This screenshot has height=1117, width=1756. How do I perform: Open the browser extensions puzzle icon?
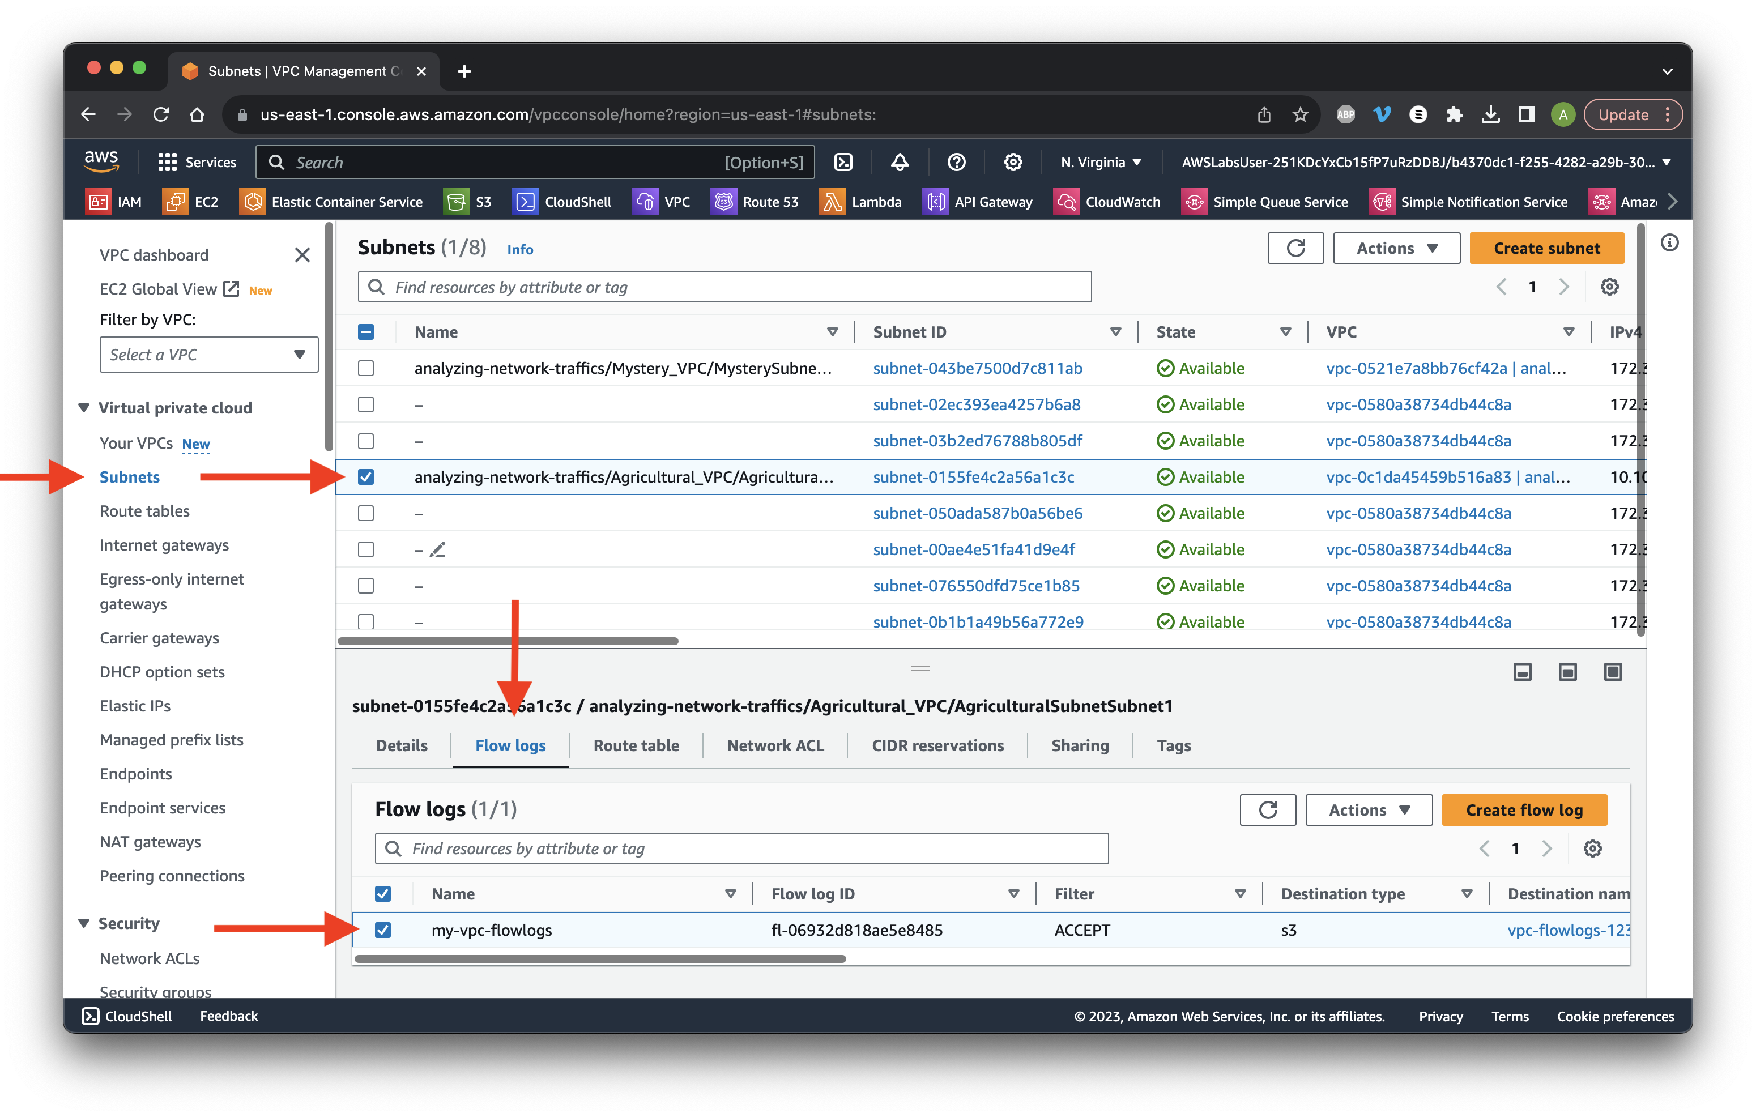1454,114
